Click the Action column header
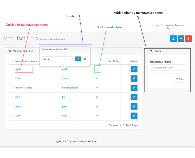195x158 pixels. pyautogui.click(x=134, y=61)
